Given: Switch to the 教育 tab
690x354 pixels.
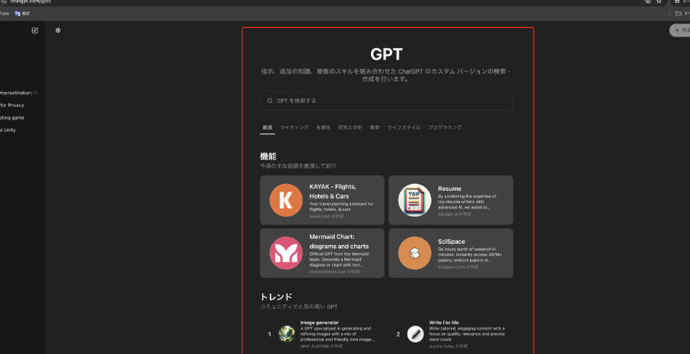Looking at the screenshot, I should click(374, 127).
